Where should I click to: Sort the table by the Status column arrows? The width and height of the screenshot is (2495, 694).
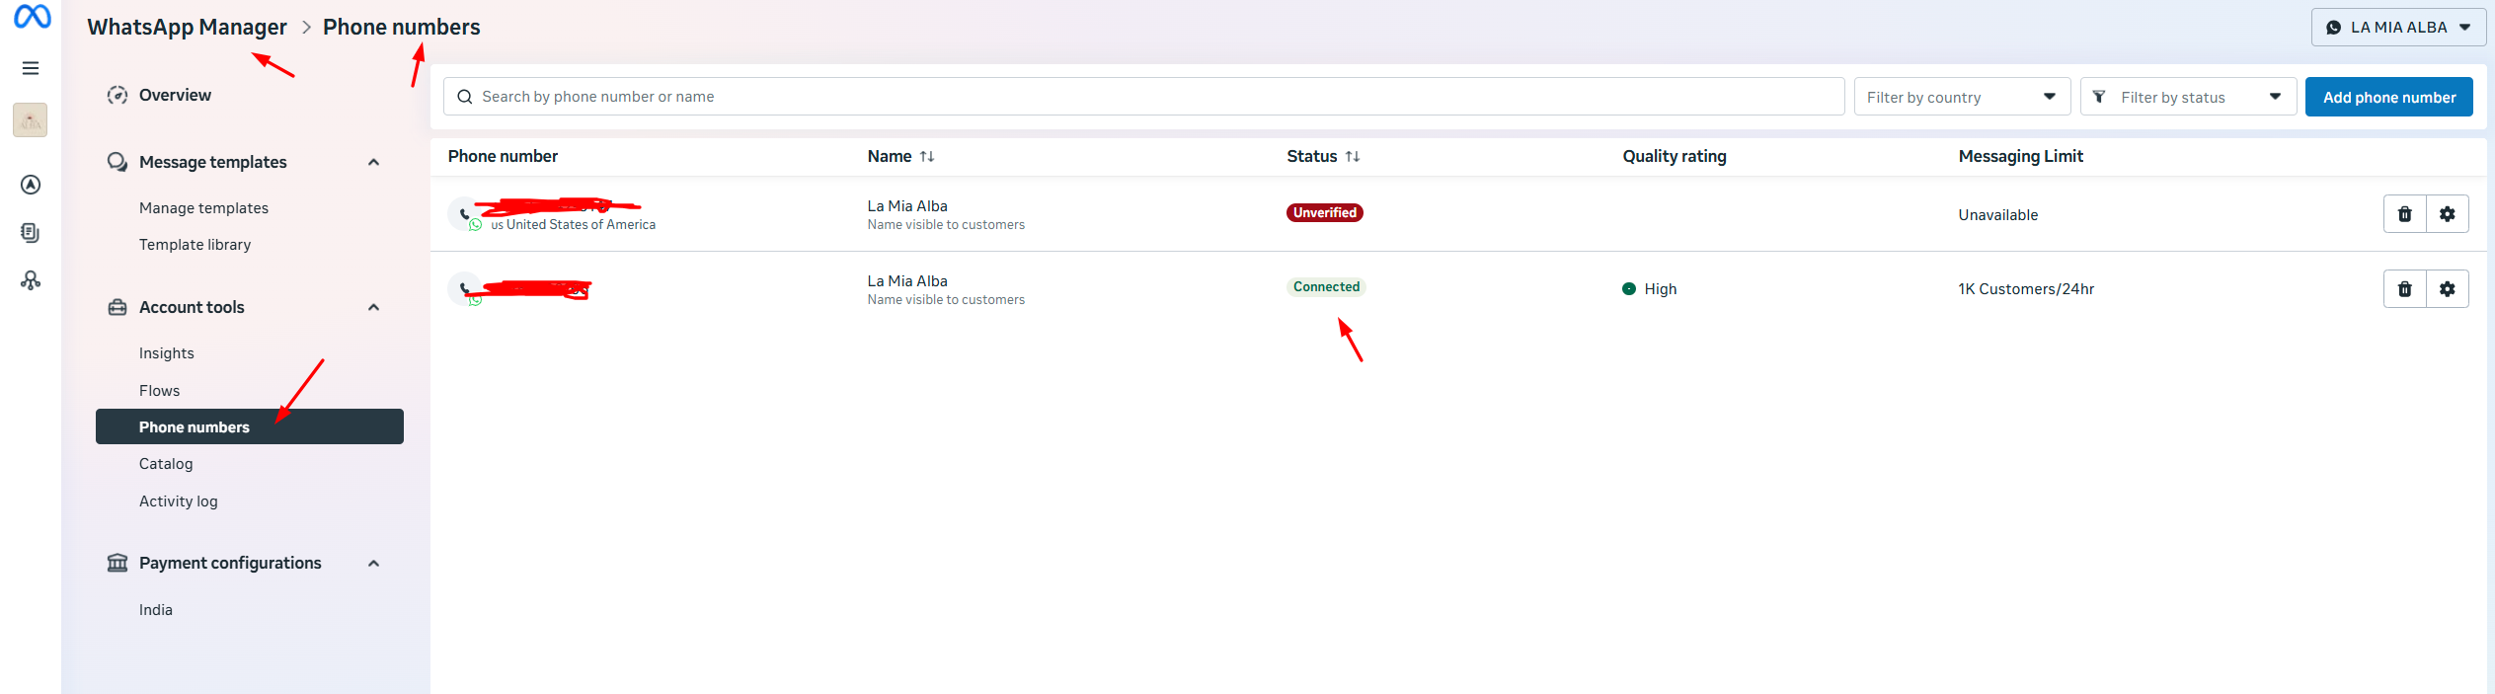[x=1353, y=157]
